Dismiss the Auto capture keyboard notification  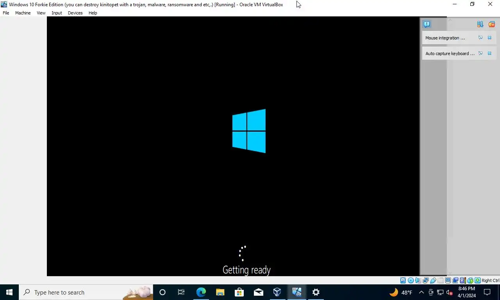point(489,54)
